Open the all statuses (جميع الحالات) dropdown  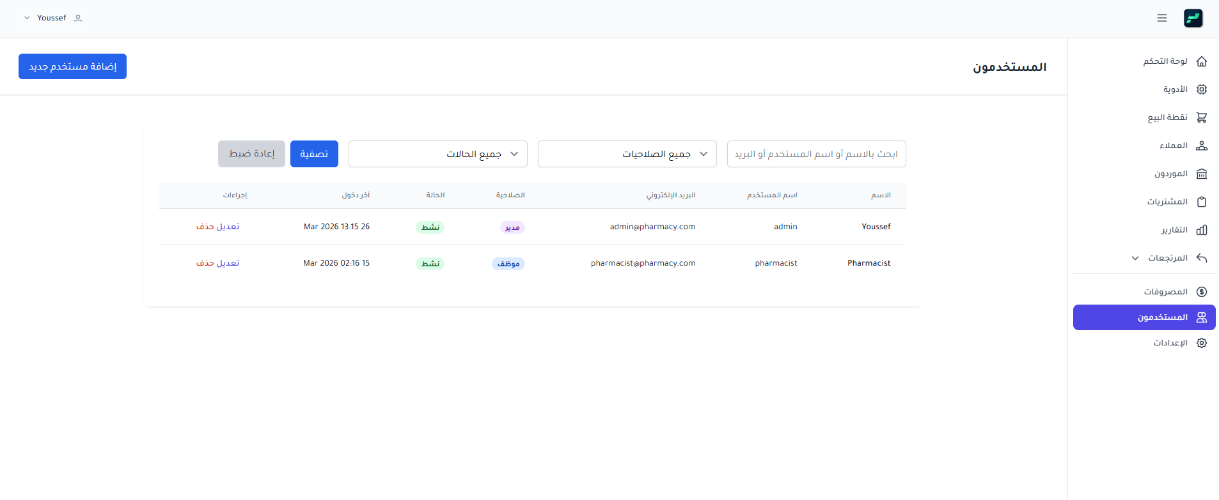tap(438, 154)
